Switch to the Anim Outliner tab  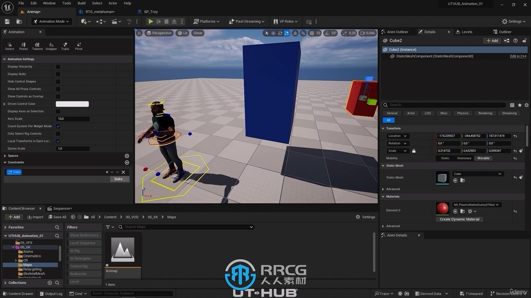pyautogui.click(x=397, y=32)
